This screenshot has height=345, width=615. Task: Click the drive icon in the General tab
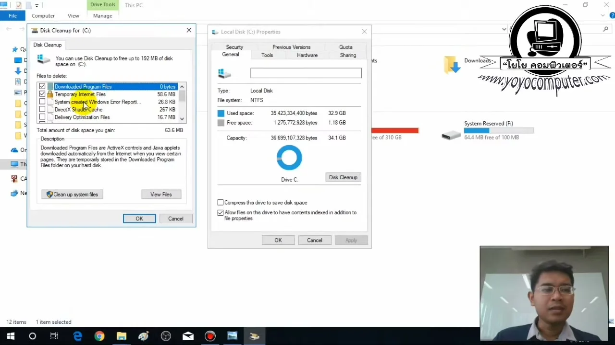pyautogui.click(x=224, y=73)
